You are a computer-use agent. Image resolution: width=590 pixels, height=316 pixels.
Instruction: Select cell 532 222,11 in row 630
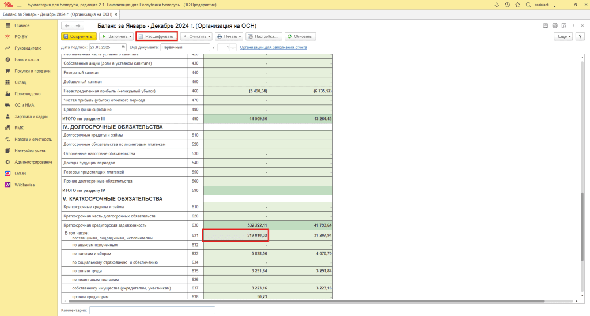coord(236,225)
